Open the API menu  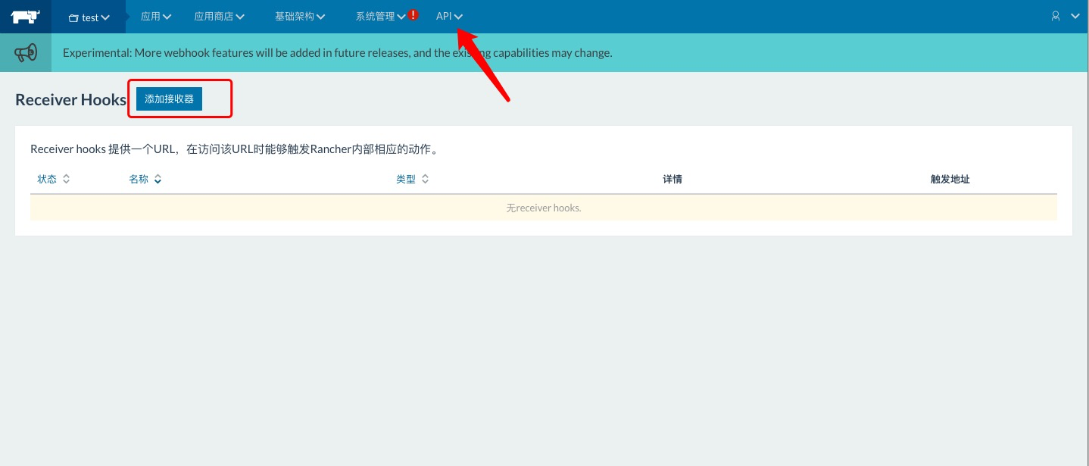point(450,16)
